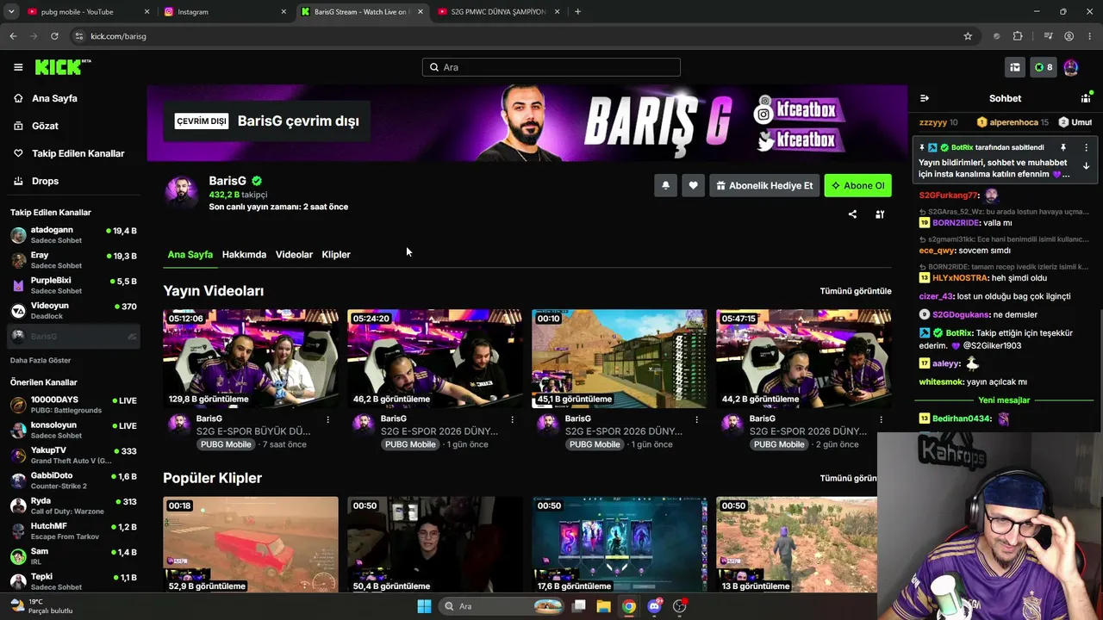Open the Windows Start menu

click(424, 606)
